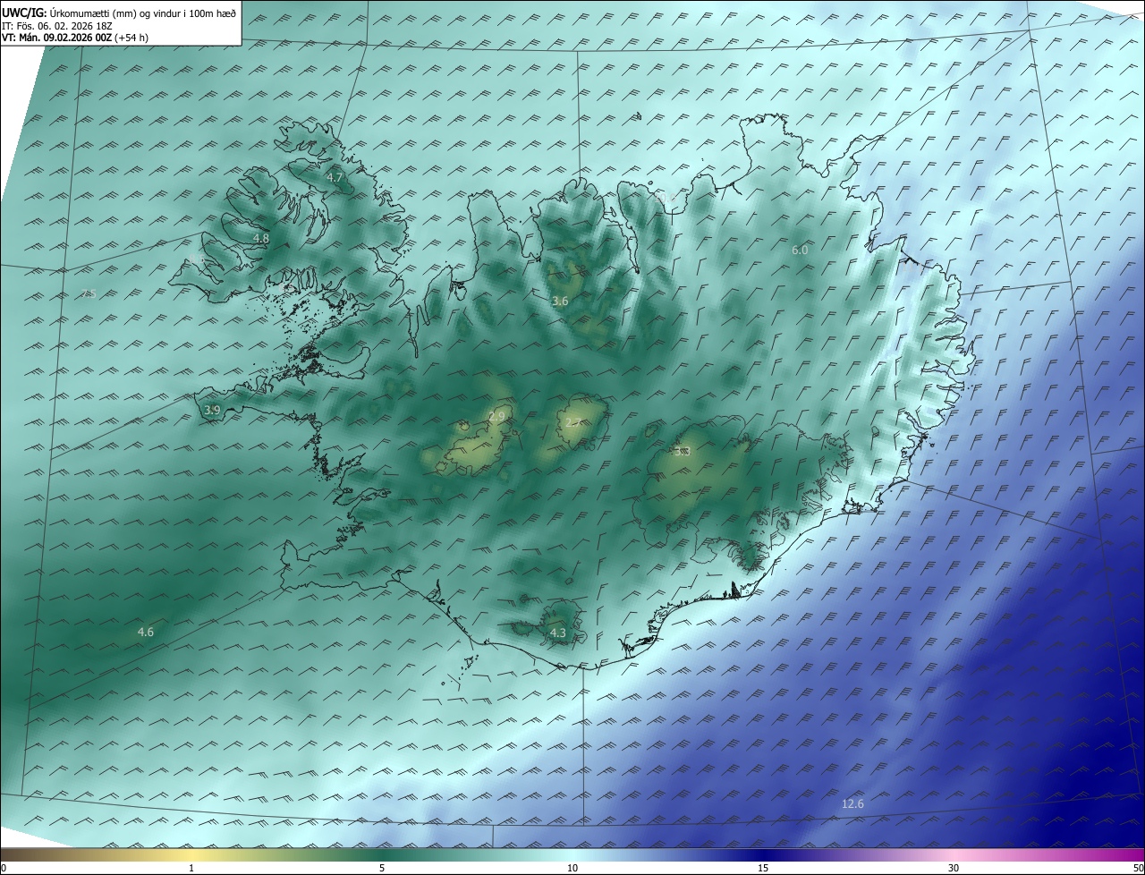1145x875 pixels.
Task: Click the '7.5' value over the western sea
Action: tap(88, 293)
